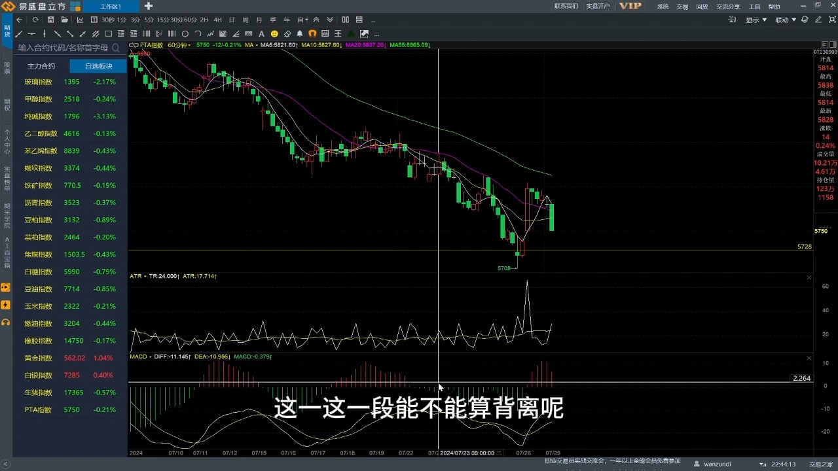Screen dimensions: 838x471
Task: Open the 系统 menu
Action: [663, 7]
